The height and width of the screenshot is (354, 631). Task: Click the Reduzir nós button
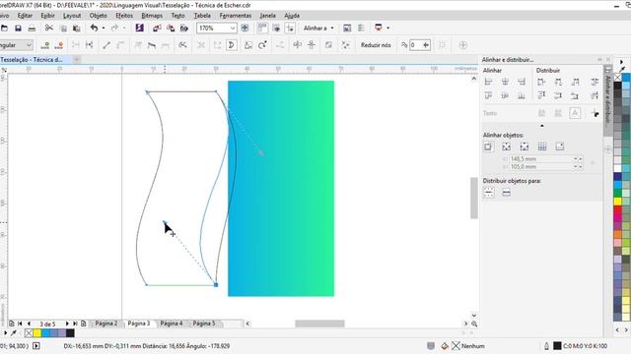[376, 45]
